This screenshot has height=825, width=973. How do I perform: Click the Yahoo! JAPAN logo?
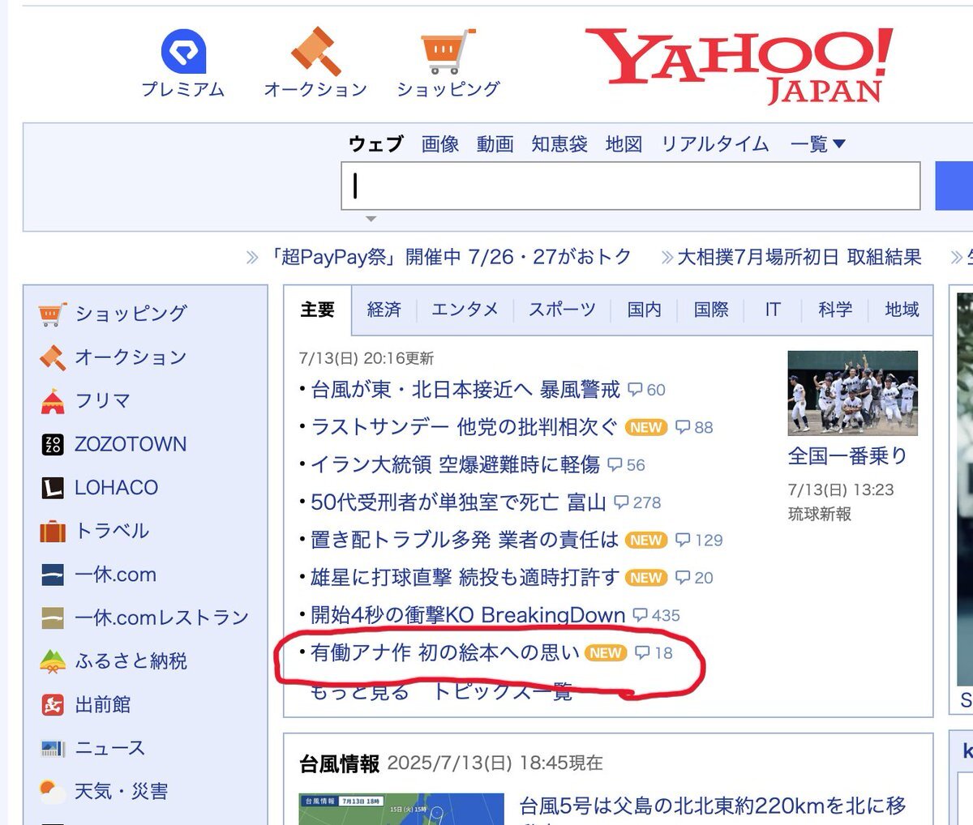(739, 66)
